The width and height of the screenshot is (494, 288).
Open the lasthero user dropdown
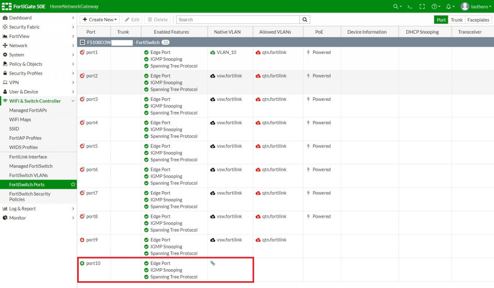pos(481,6)
